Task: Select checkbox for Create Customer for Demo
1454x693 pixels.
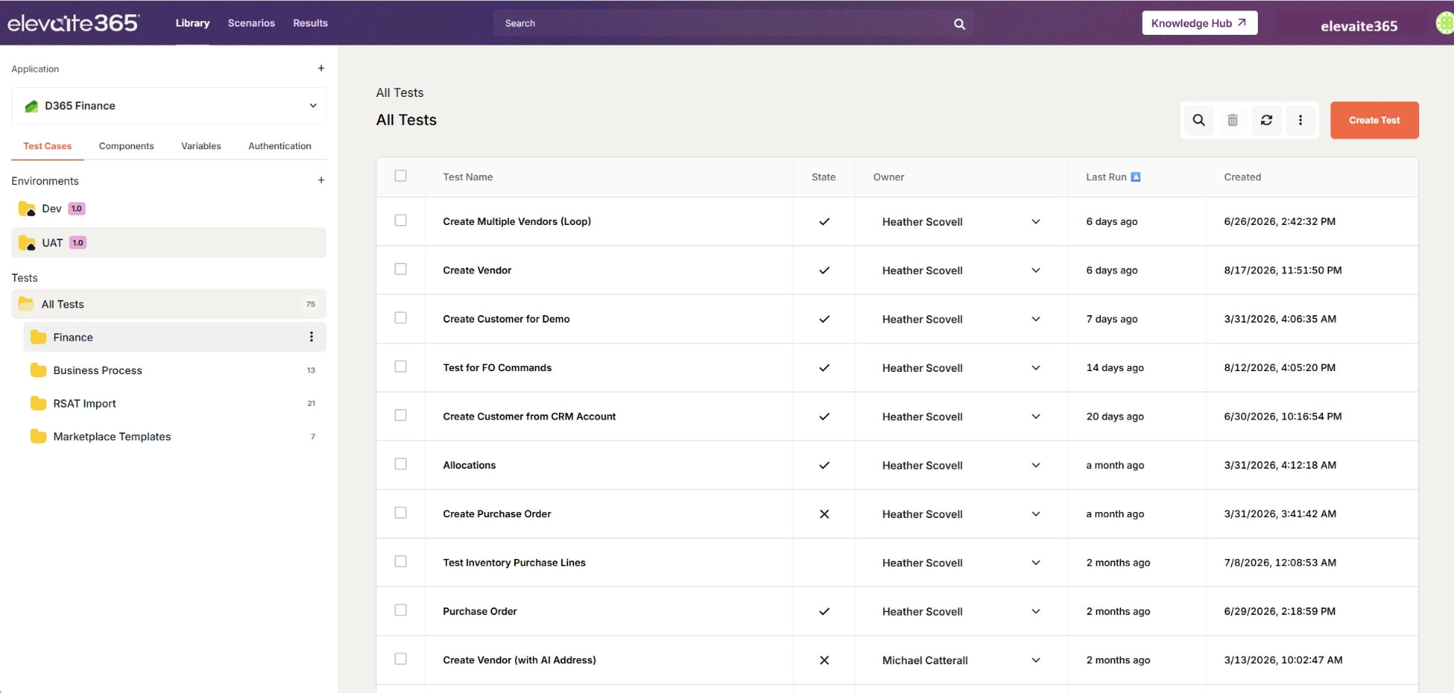Action: point(401,318)
